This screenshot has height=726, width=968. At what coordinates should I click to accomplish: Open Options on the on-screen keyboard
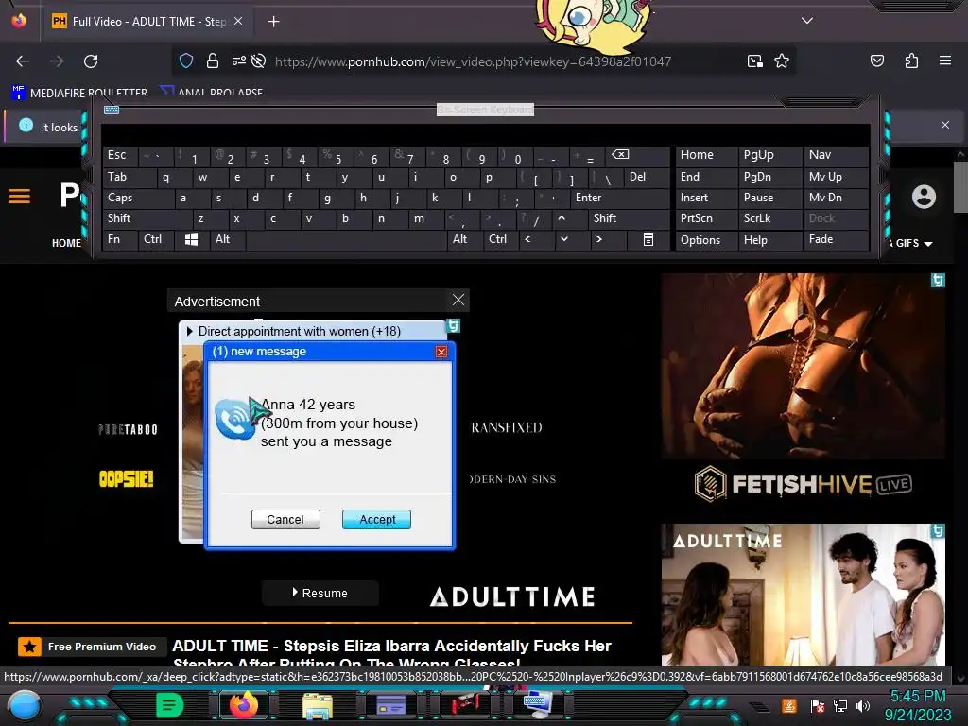coord(706,239)
